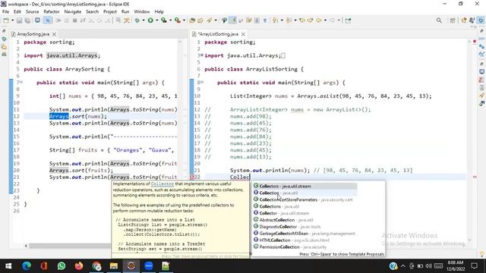Viewport: 486px width, 273px height.
Task: Click the New file toolbar icon
Action: [6, 20]
